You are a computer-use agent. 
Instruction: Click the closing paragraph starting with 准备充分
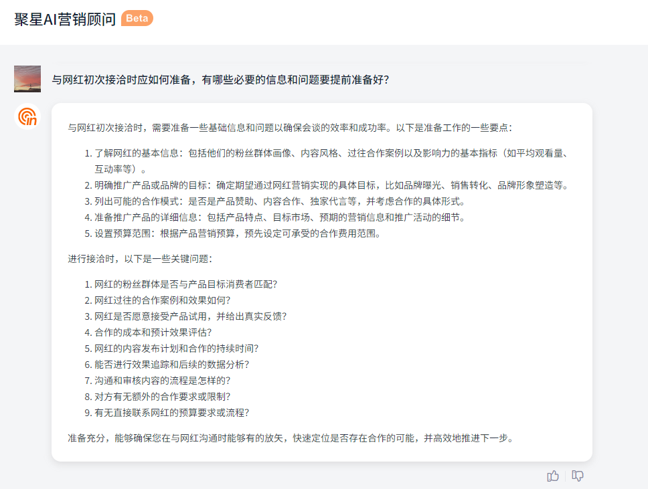coord(290,438)
